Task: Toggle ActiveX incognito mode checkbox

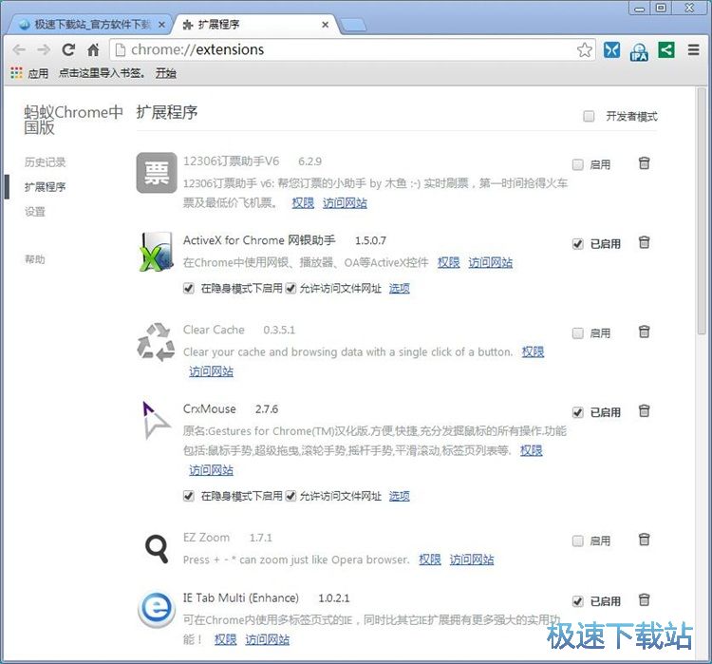Action: point(189,289)
